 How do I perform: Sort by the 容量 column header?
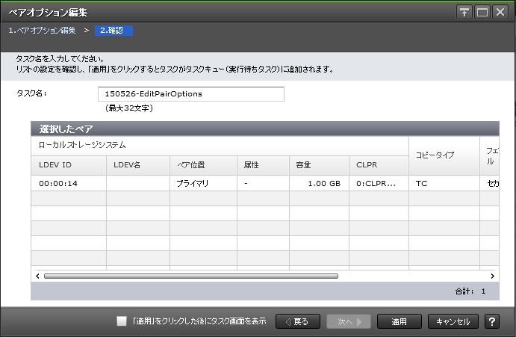319,165
